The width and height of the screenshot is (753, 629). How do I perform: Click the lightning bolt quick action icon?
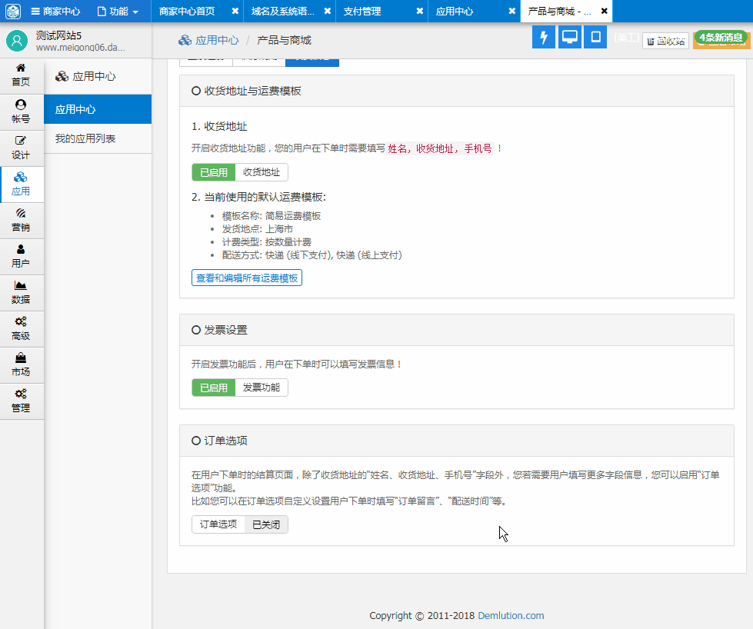pyautogui.click(x=544, y=38)
